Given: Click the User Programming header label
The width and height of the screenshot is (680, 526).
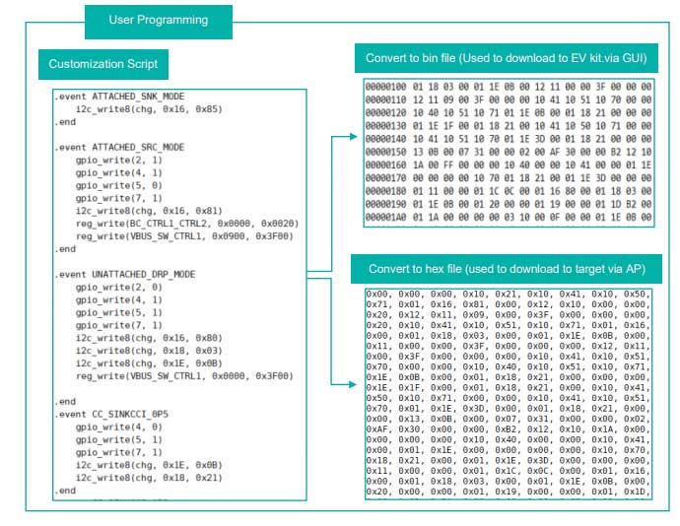Looking at the screenshot, I should [x=159, y=22].
